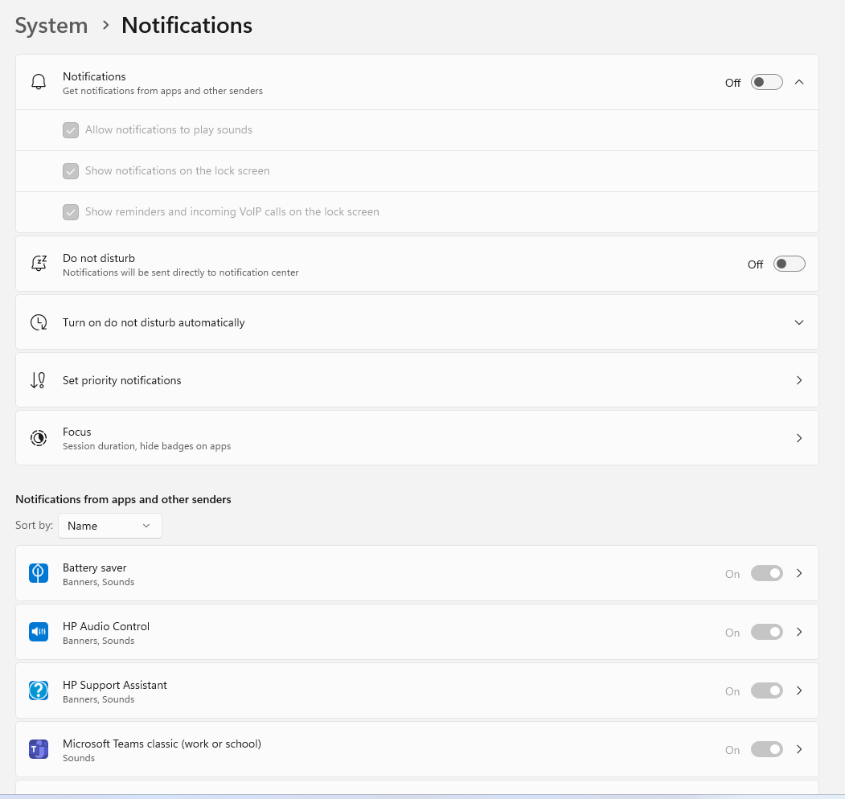This screenshot has height=799, width=845.
Task: Toggle the Battery saver notifications switch
Action: [766, 573]
